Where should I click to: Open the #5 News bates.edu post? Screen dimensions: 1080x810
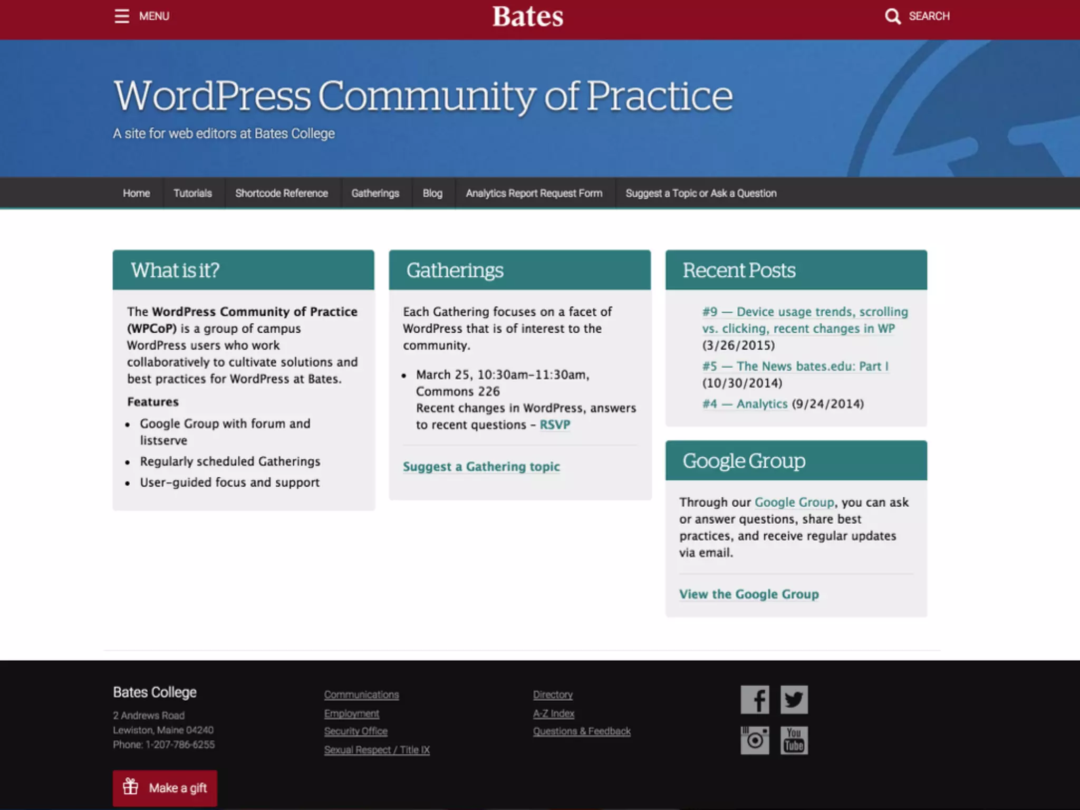(795, 366)
